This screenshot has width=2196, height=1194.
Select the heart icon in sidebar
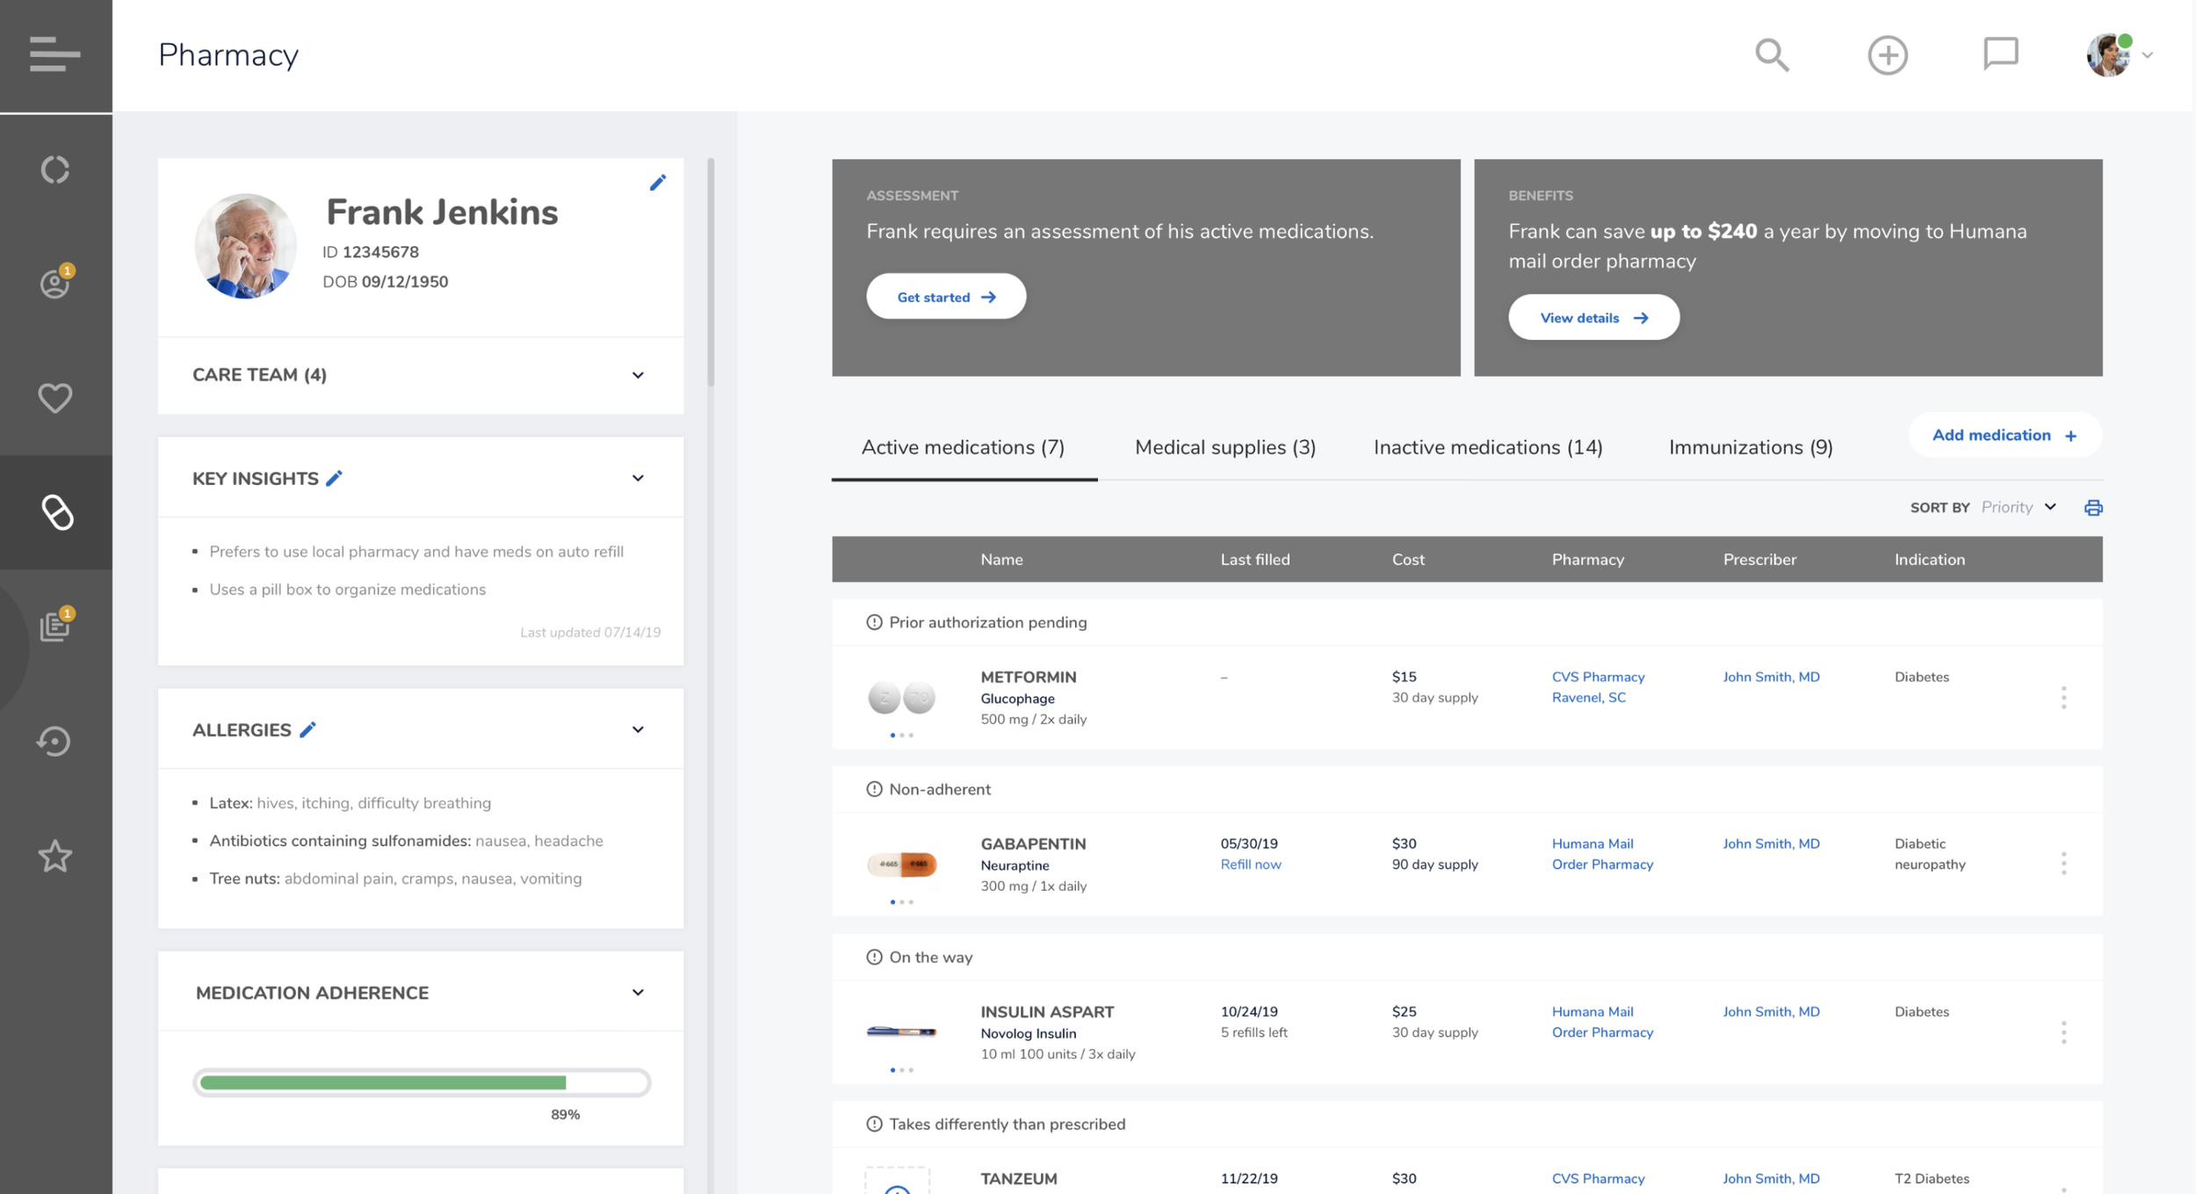[x=54, y=398]
